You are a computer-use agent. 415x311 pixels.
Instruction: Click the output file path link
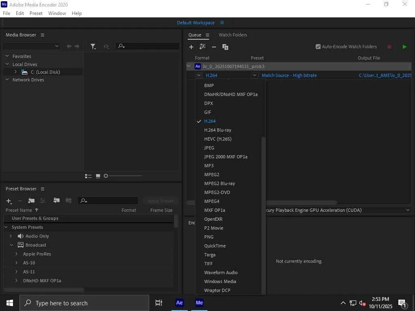(x=385, y=75)
